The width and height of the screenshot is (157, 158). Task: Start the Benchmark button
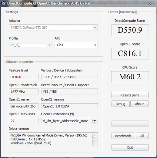point(123,136)
